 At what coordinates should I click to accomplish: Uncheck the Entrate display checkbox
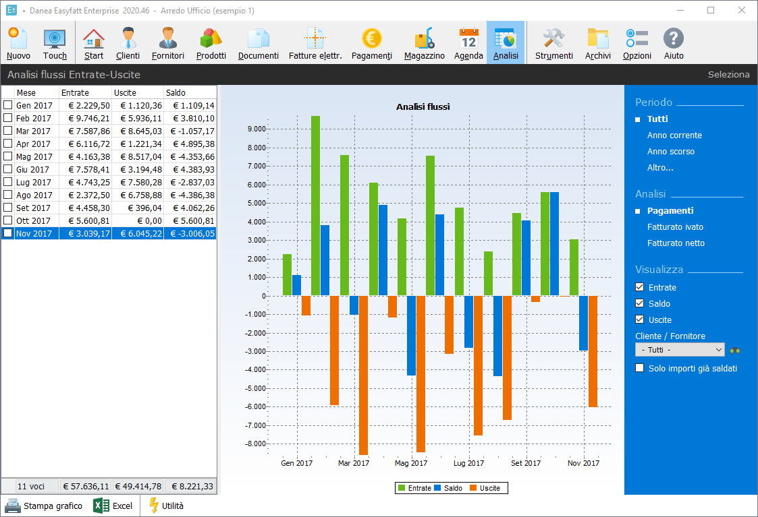640,288
